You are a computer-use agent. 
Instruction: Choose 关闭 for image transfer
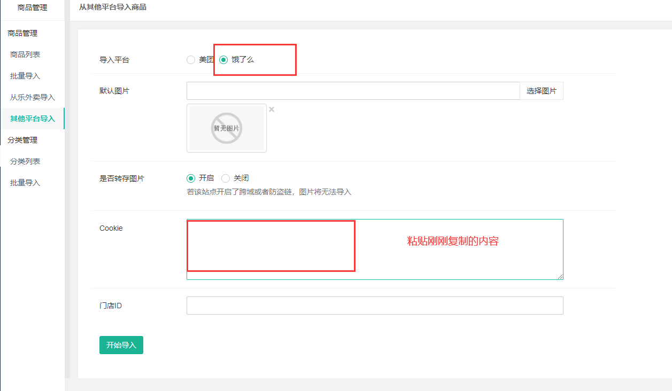click(226, 178)
